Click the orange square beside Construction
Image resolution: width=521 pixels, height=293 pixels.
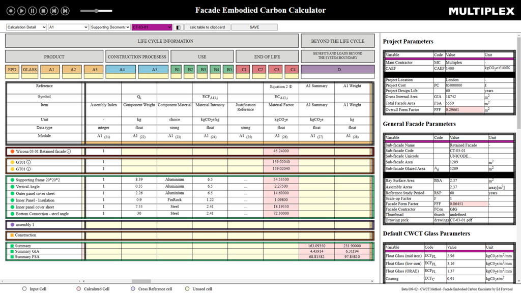click(12, 235)
